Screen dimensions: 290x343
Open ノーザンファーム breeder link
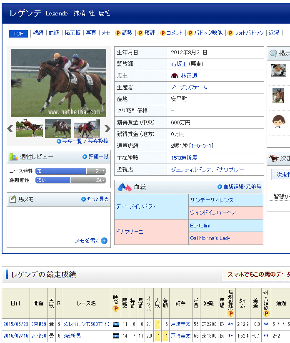point(189,87)
